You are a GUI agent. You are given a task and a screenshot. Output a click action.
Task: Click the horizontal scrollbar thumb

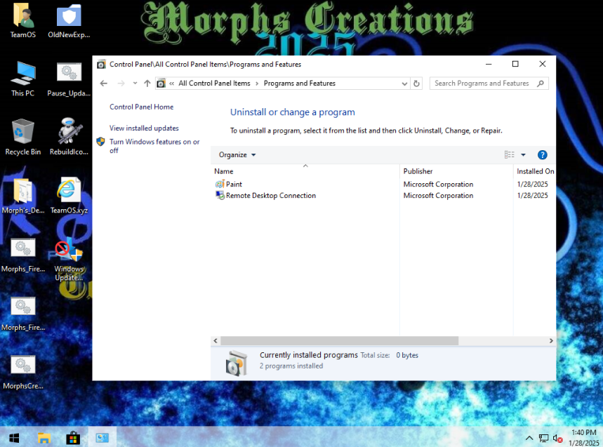[x=339, y=340]
